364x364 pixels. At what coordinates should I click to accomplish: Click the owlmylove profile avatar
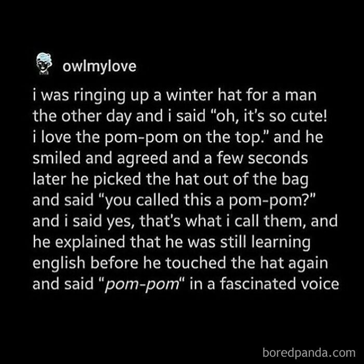[x=44, y=64]
